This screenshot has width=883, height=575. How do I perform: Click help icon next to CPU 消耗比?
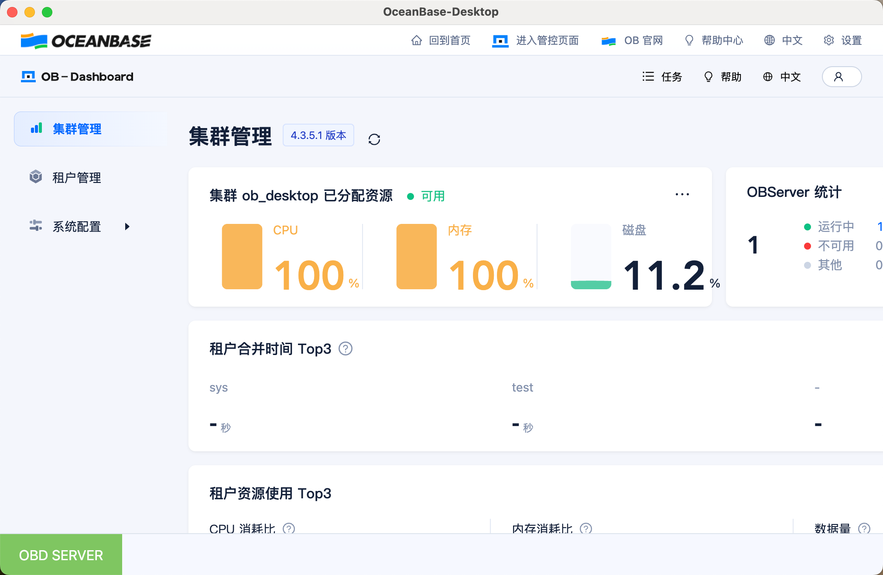pos(289,528)
